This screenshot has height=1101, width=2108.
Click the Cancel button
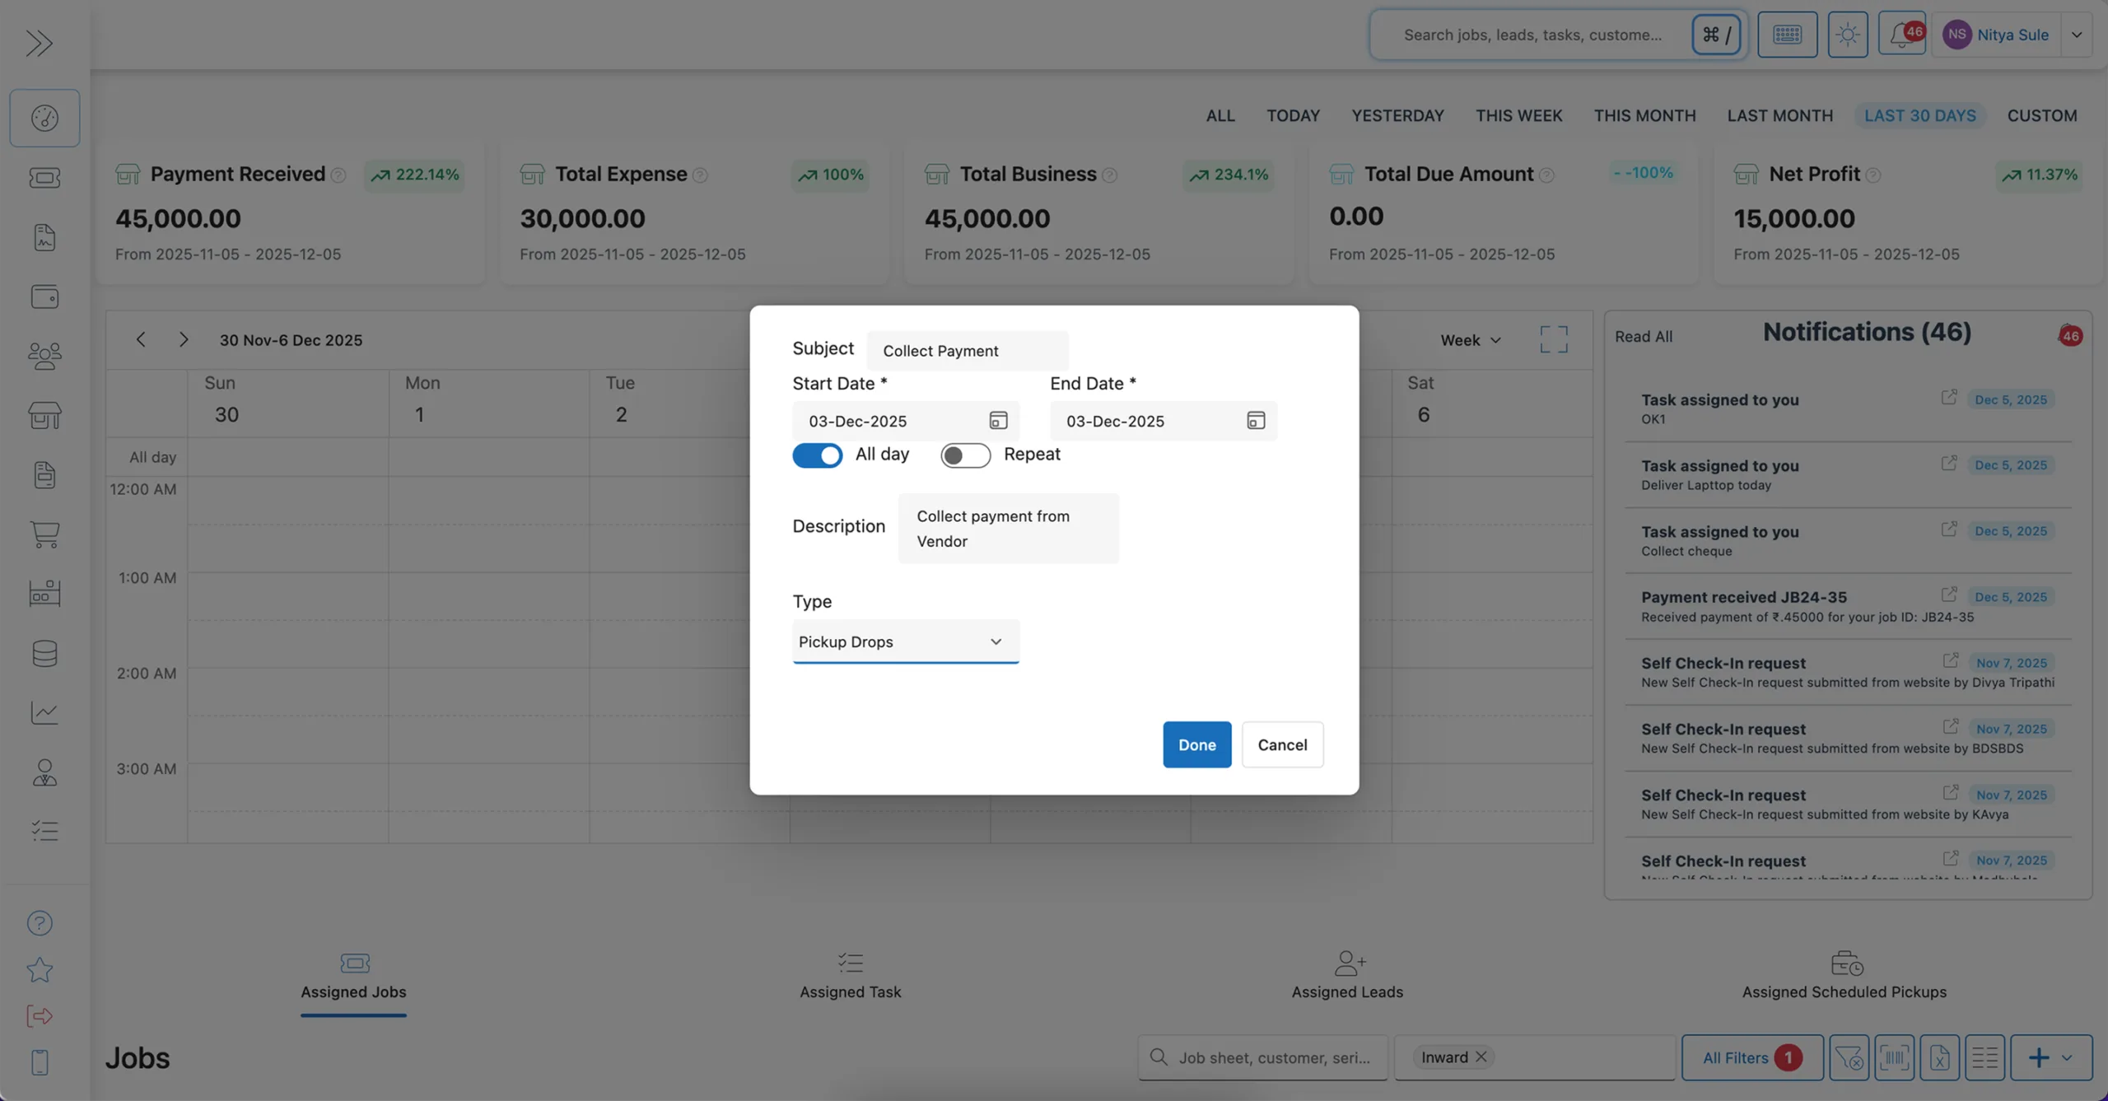click(1282, 744)
